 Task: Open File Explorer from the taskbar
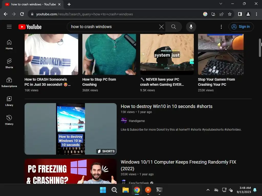coord(125,190)
